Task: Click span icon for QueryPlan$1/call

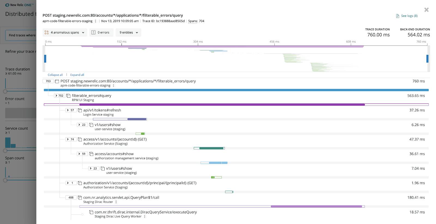Action: point(80,198)
